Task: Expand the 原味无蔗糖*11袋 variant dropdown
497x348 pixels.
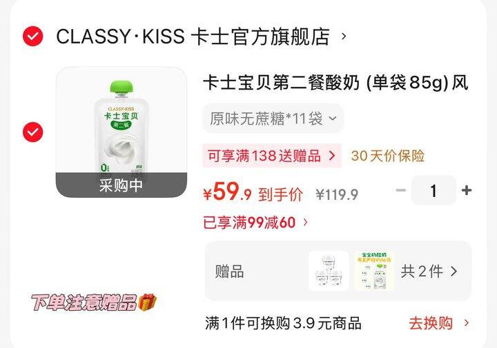Action: point(273,119)
